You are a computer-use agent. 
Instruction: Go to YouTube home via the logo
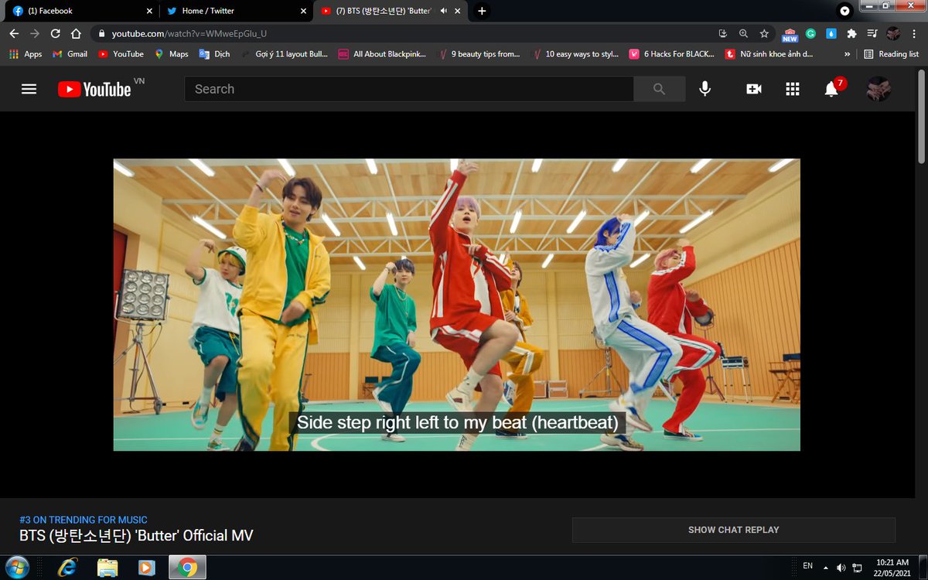94,89
